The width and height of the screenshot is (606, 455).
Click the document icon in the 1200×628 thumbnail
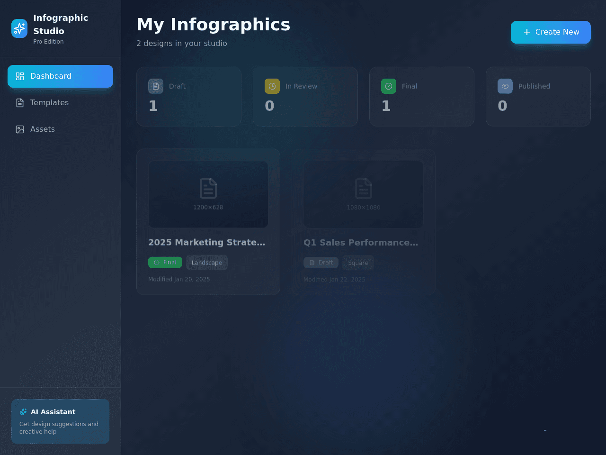208,188
